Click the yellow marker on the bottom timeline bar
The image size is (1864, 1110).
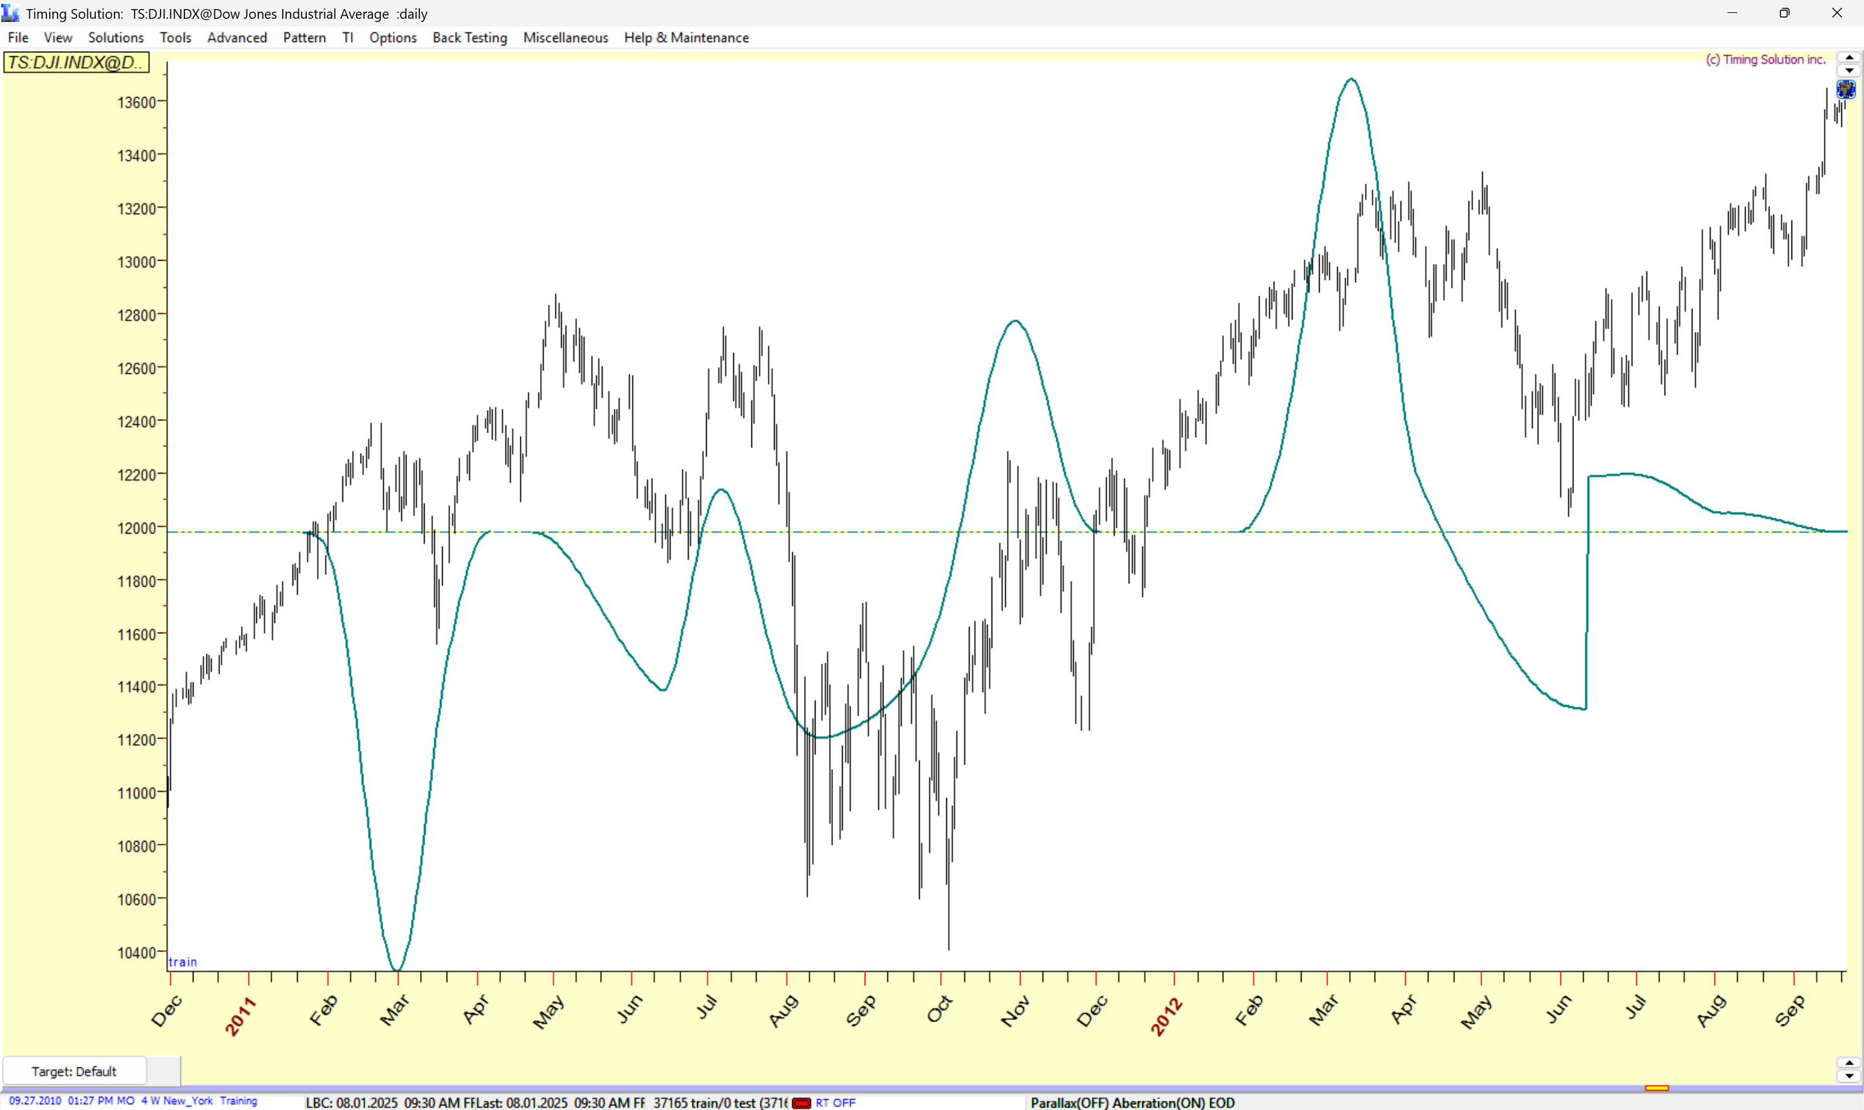(1656, 1088)
